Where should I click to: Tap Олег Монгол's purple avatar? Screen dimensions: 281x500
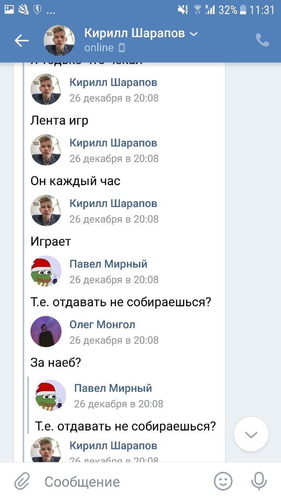(46, 331)
